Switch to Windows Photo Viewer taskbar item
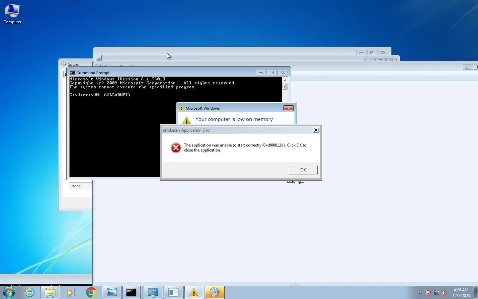Screen dimensions: 478x299 [x=112, y=292]
